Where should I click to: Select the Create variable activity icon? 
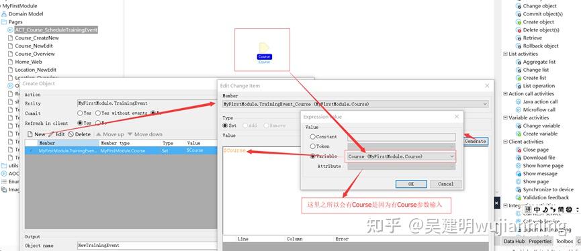[x=519, y=134]
